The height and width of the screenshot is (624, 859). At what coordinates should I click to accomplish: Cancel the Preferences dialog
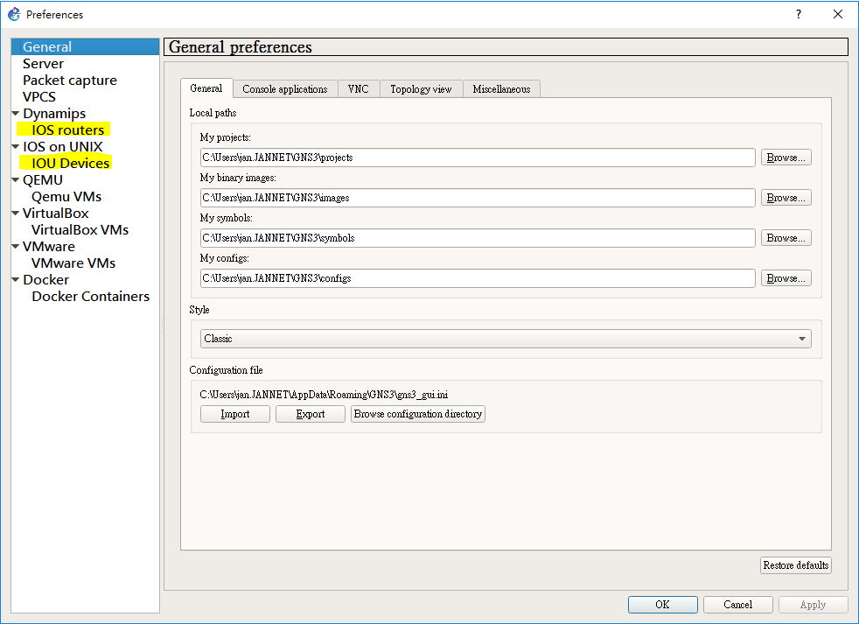pyautogui.click(x=738, y=604)
